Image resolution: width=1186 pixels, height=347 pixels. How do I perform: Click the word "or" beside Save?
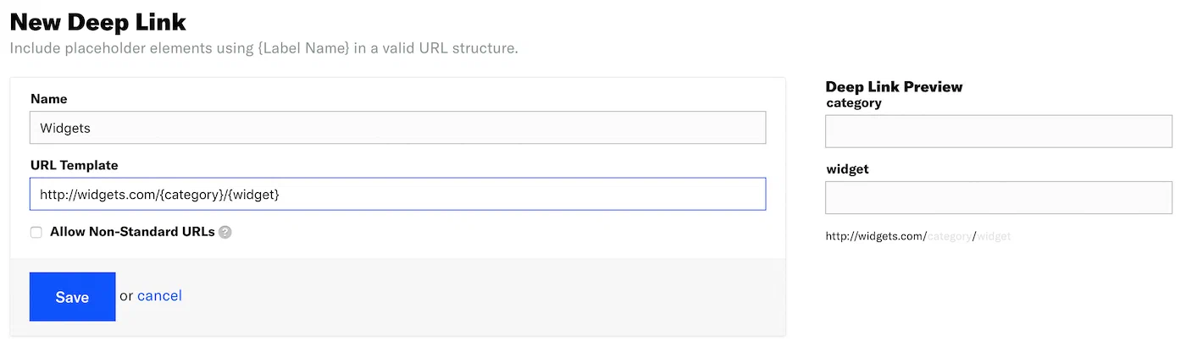pos(126,295)
